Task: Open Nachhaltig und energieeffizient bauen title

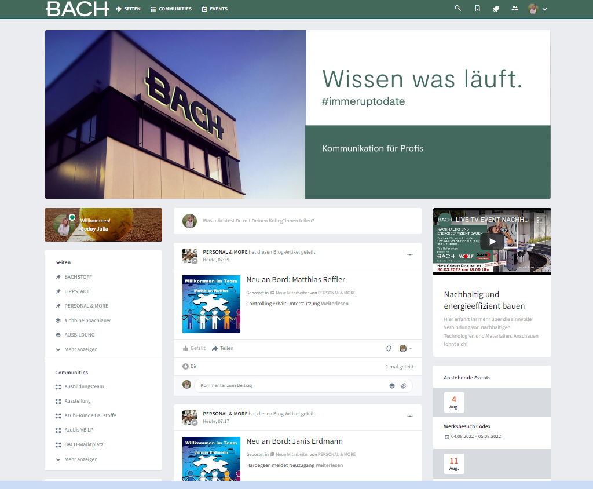Action: pos(484,300)
